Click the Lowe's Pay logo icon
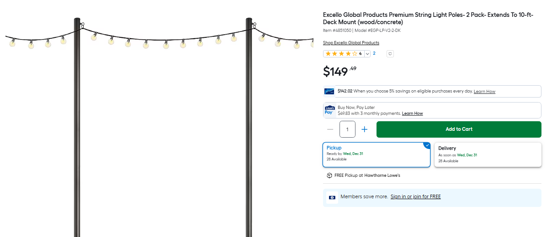The image size is (557, 237). 329,110
